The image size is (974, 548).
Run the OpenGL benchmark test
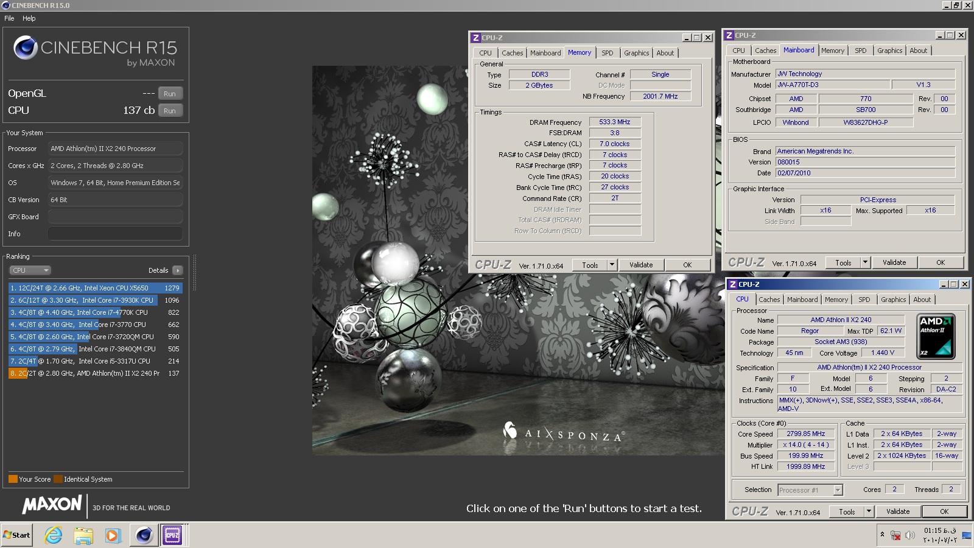(170, 94)
